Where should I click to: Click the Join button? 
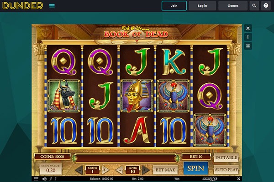(174, 6)
